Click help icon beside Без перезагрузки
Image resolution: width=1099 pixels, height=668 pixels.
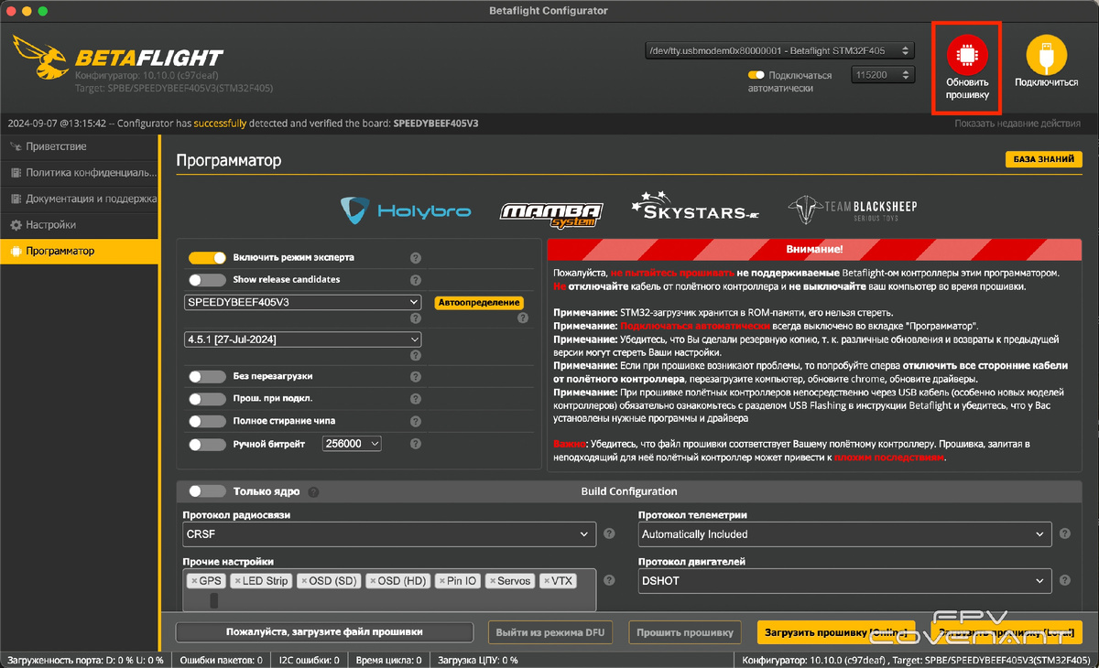(x=416, y=377)
